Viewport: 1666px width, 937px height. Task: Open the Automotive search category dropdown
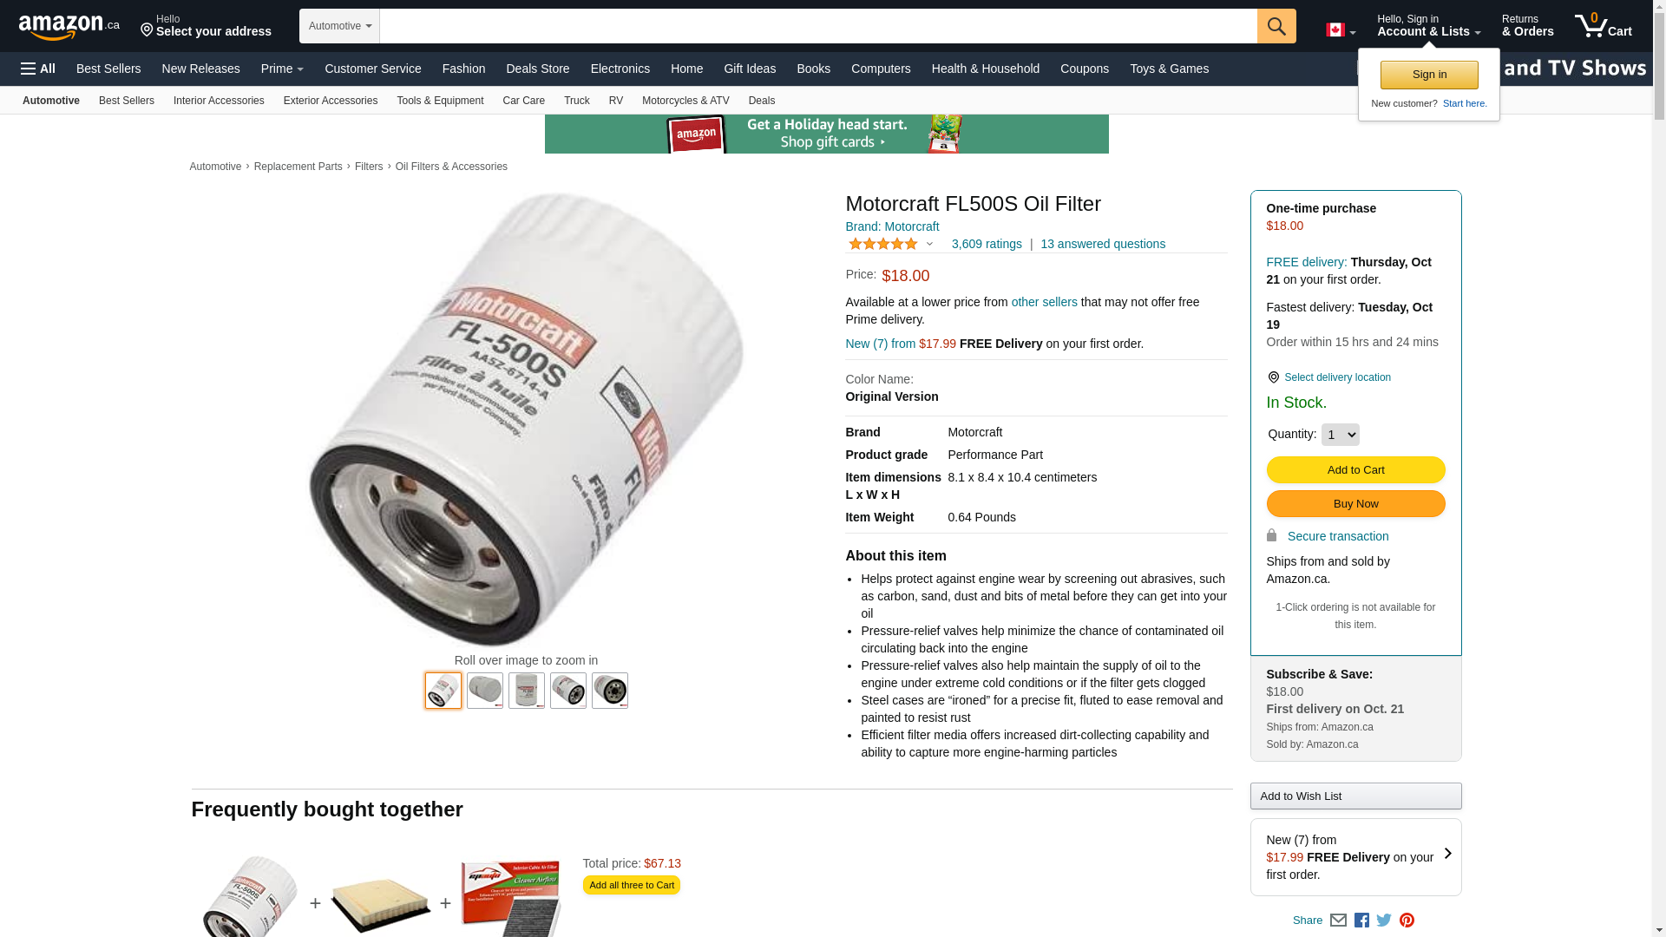coord(339,26)
